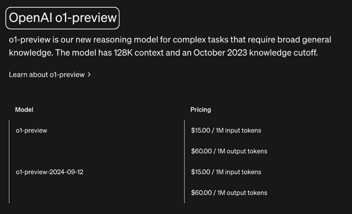Screen dimensions: 352x214
Task: Click 'broad general' words in the description
Action: coord(304,40)
